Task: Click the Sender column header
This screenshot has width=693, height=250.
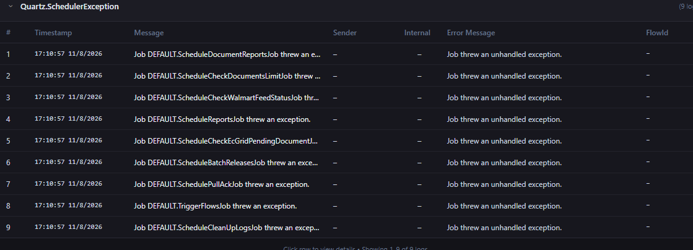Action: pyautogui.click(x=345, y=33)
